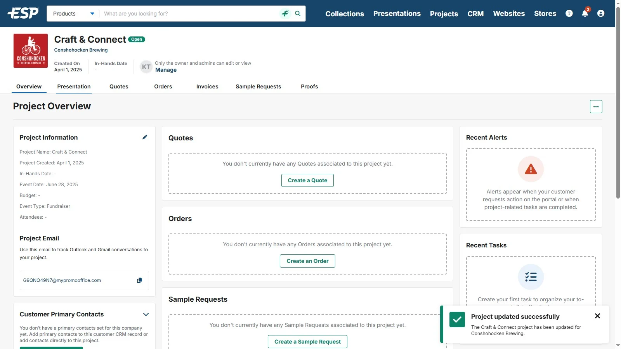Click the green success checkmark icon
Screen dimensions: 621x349
pyautogui.click(x=457, y=320)
